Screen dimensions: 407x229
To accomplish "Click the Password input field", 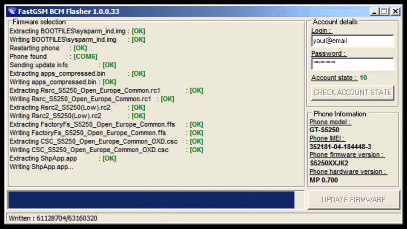I will [353, 64].
